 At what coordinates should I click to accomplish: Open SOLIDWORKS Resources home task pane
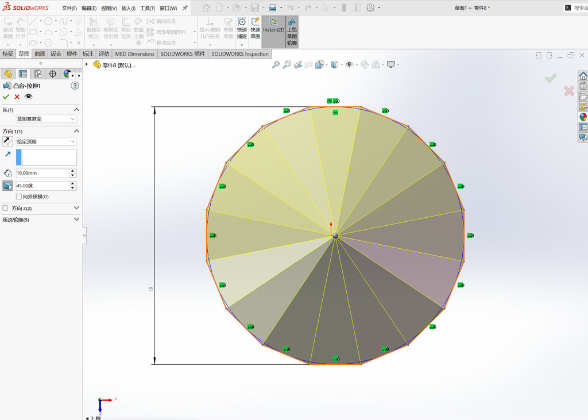(x=583, y=76)
